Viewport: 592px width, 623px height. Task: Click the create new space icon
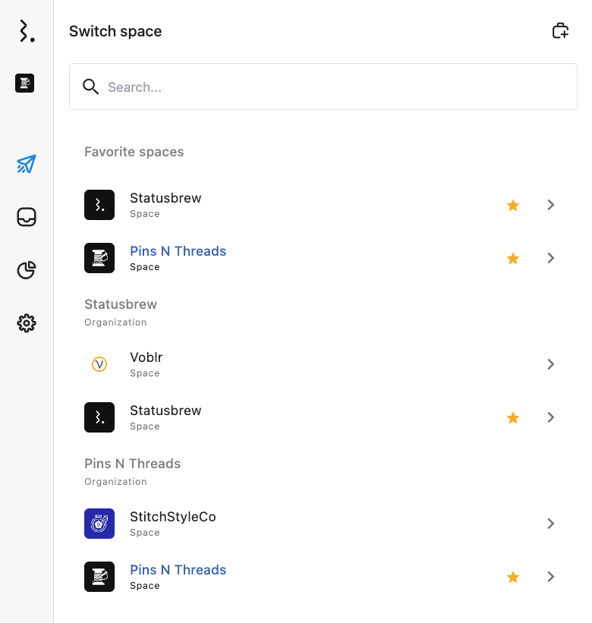(559, 31)
